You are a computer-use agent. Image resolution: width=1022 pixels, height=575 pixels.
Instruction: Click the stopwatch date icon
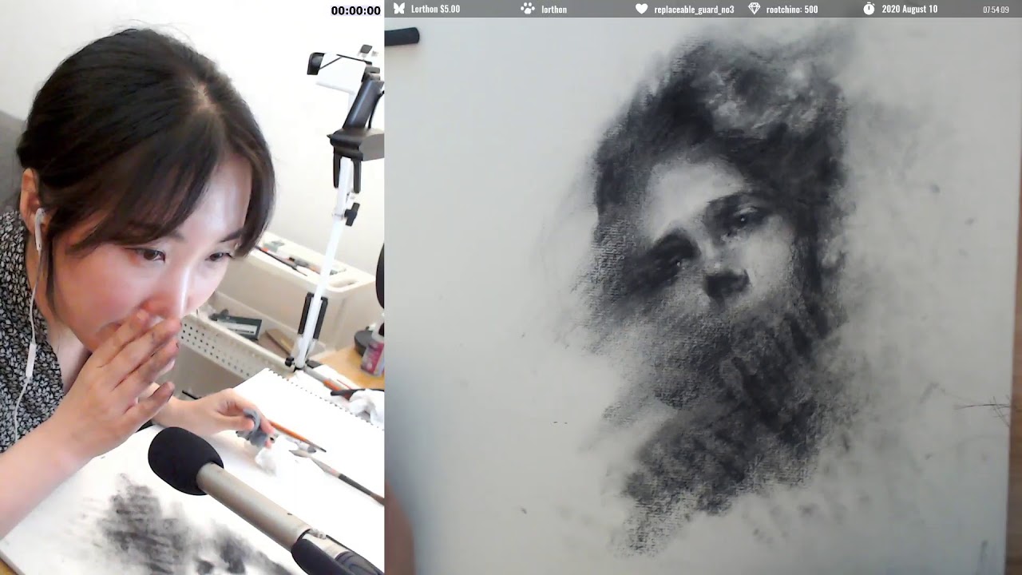(869, 9)
